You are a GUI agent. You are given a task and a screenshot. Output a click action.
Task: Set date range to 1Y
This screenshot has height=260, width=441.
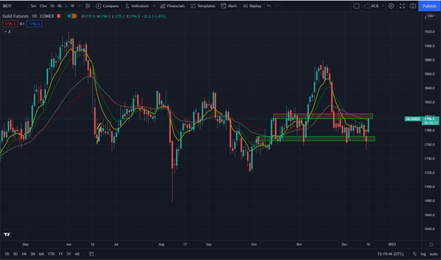point(61,254)
